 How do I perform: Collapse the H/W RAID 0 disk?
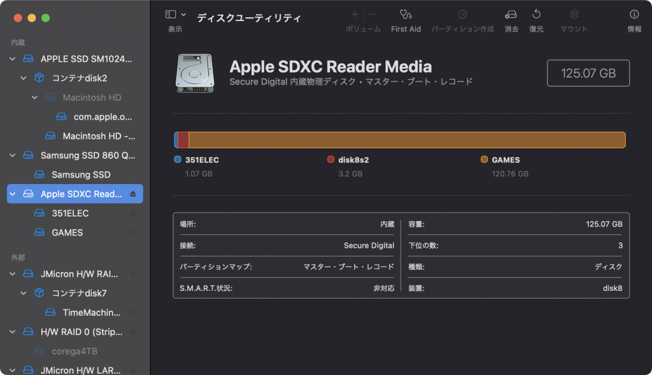click(13, 332)
